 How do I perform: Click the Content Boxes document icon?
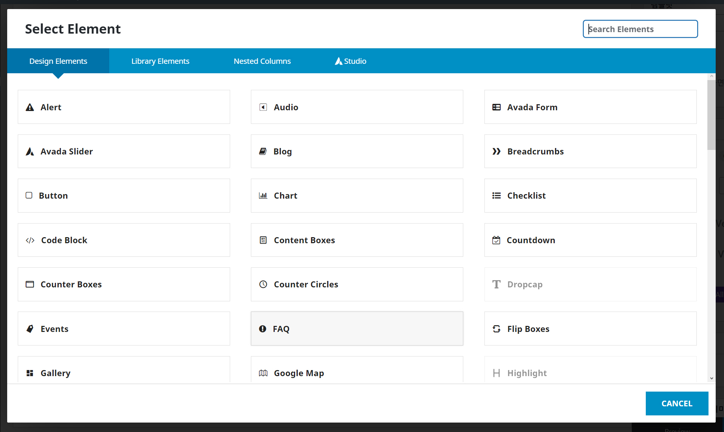[263, 240]
